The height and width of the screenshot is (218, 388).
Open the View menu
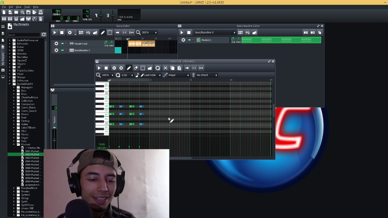tap(18, 7)
